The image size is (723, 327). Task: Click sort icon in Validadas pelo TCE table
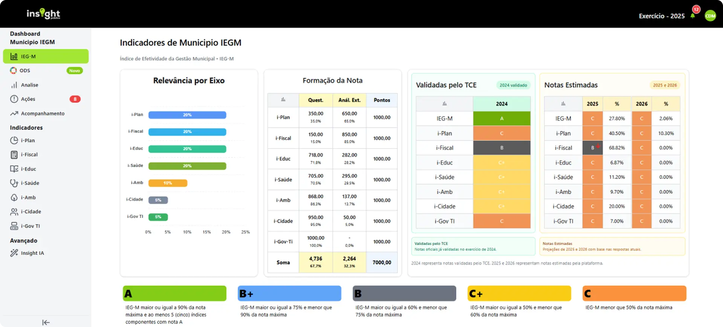(x=444, y=104)
